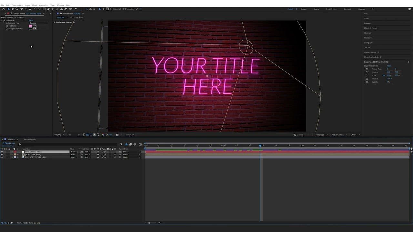Open the Composition menu

coord(17,5)
